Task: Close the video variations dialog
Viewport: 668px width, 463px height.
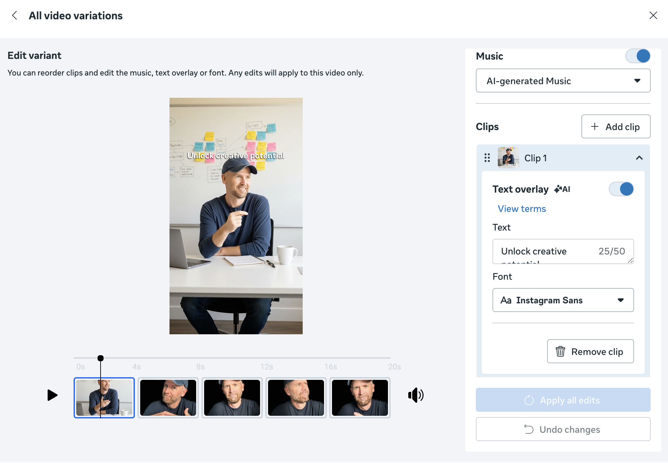Action: coord(653,15)
